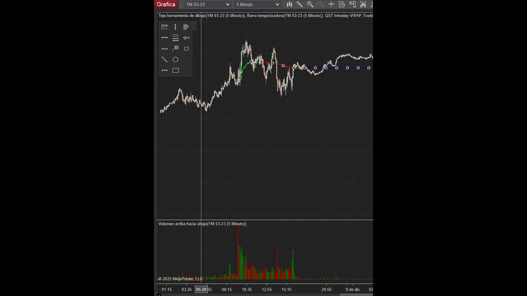527x296 pixels.
Task: Click the '9 de dic.' date label
Action: [353, 289]
